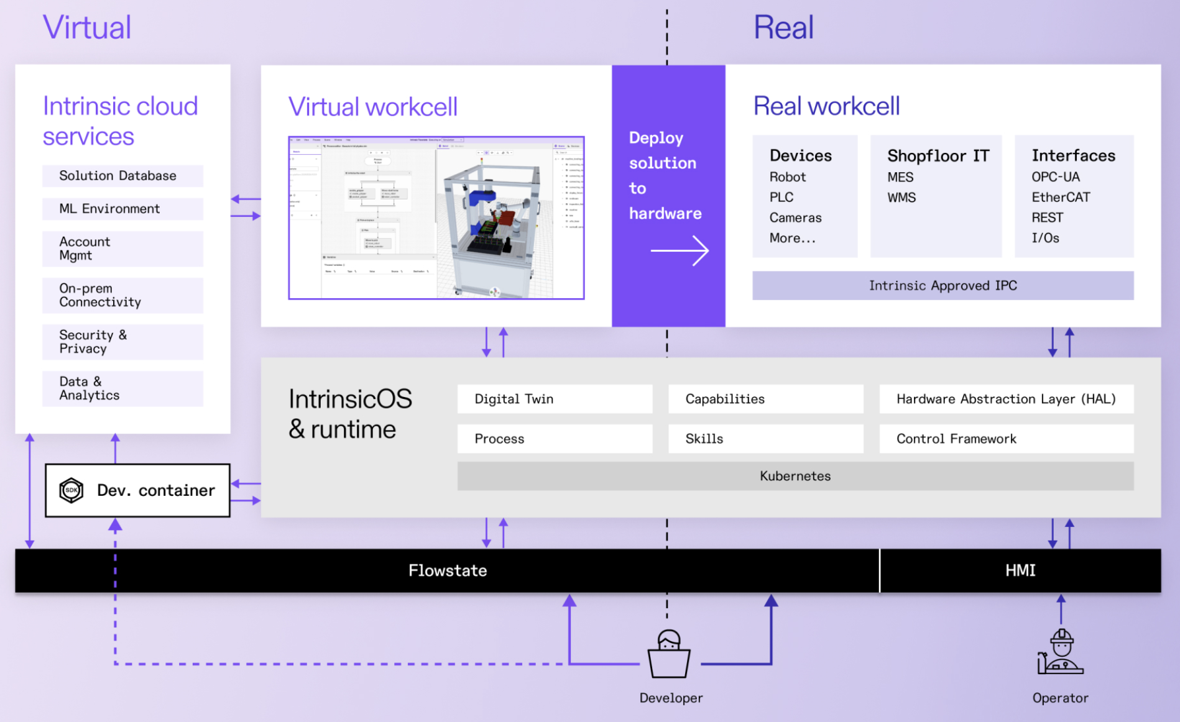Select the Control Framework box
The image size is (1180, 722).
[x=1006, y=439]
